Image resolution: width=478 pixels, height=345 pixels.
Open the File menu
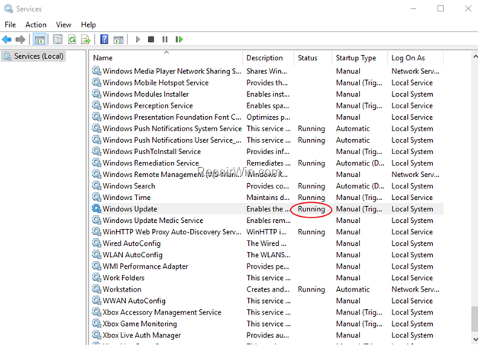[x=11, y=24]
